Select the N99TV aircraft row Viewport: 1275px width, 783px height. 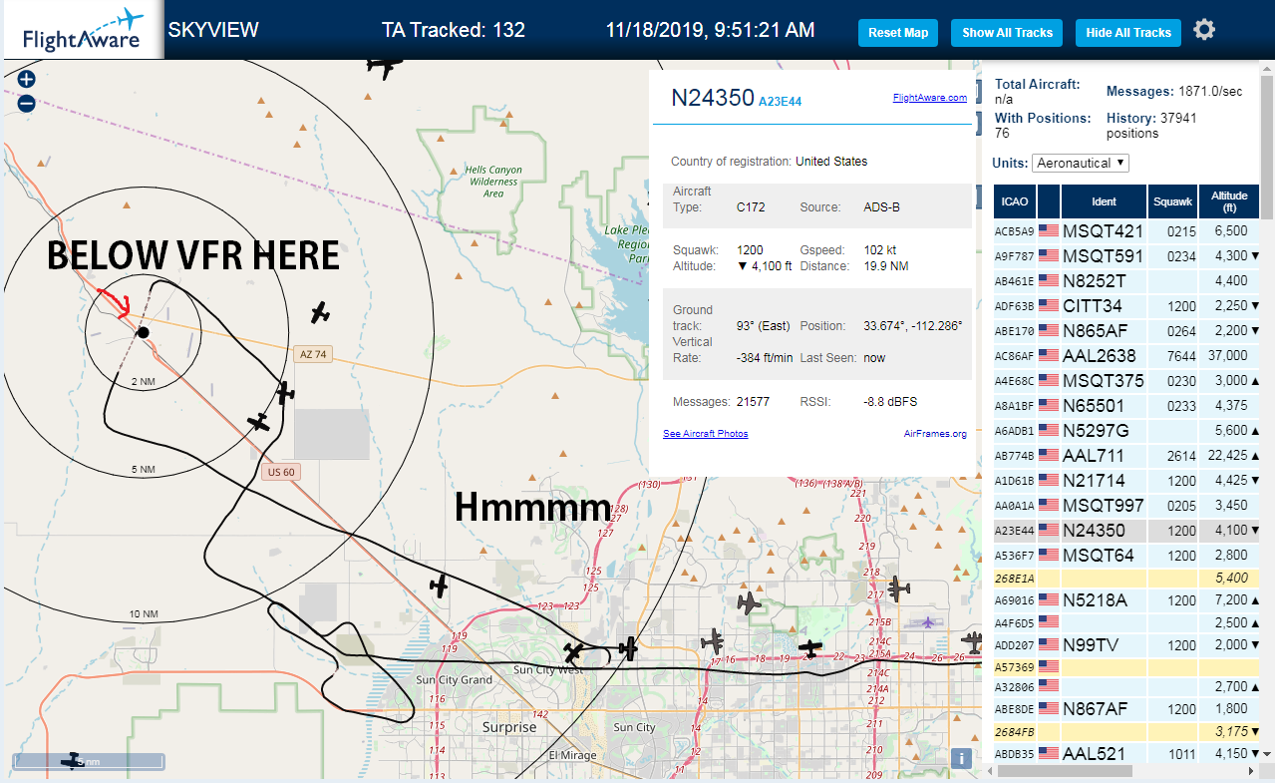click(1126, 644)
